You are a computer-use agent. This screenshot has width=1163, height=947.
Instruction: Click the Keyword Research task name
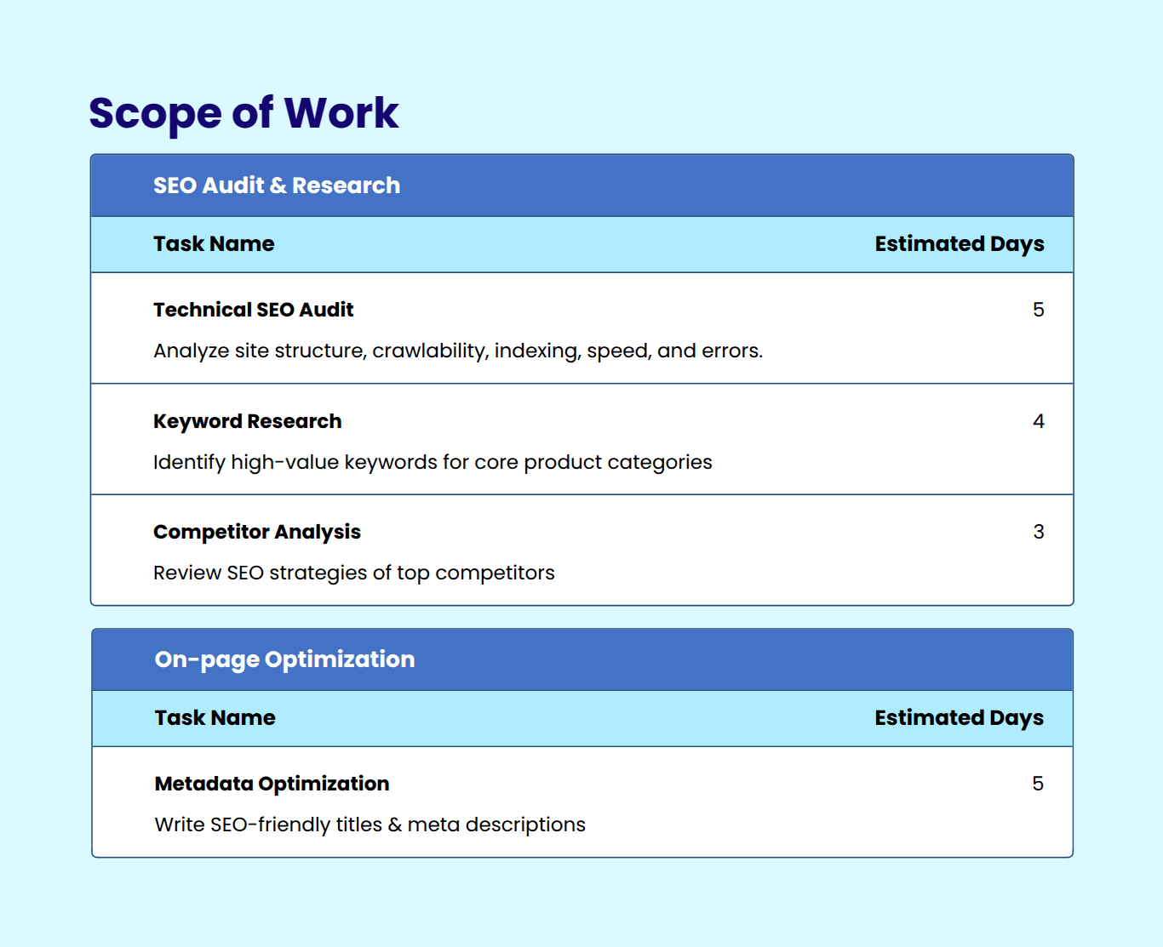pos(247,421)
